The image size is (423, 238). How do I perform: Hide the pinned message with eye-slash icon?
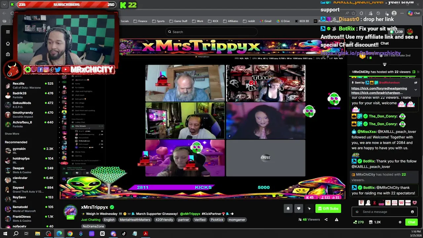[416, 83]
